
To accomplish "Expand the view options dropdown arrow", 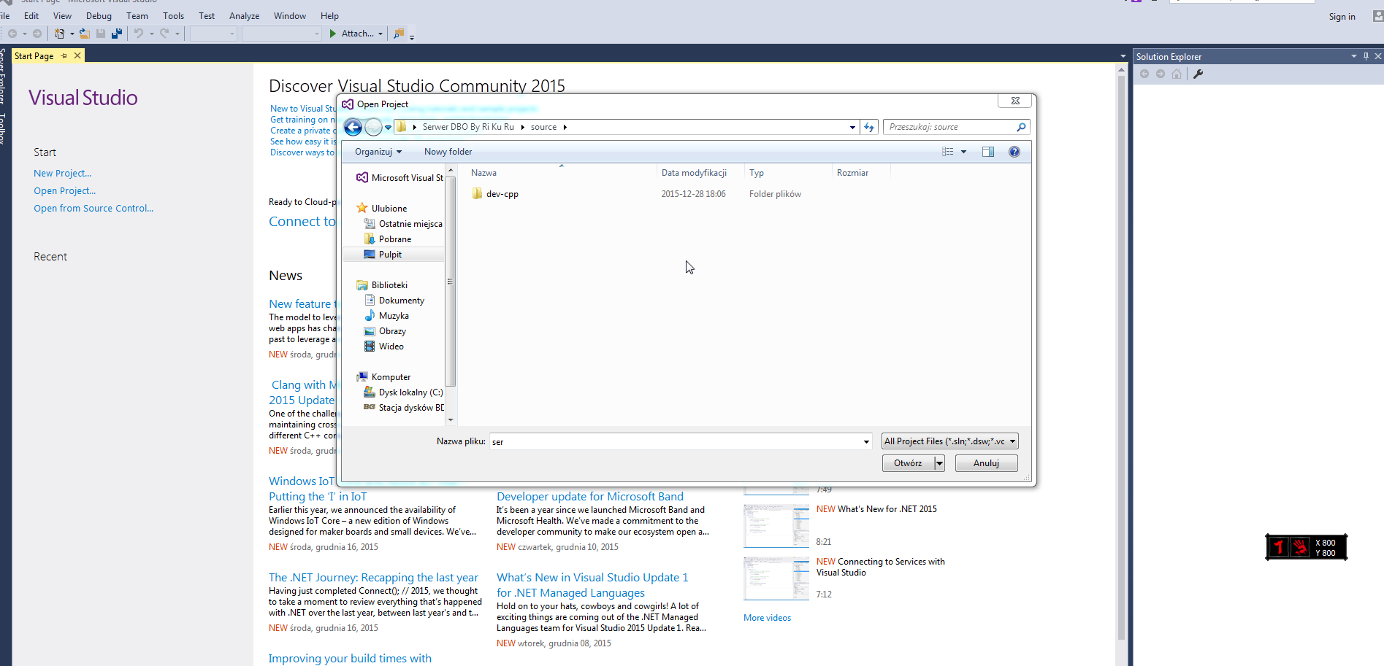I will [963, 152].
